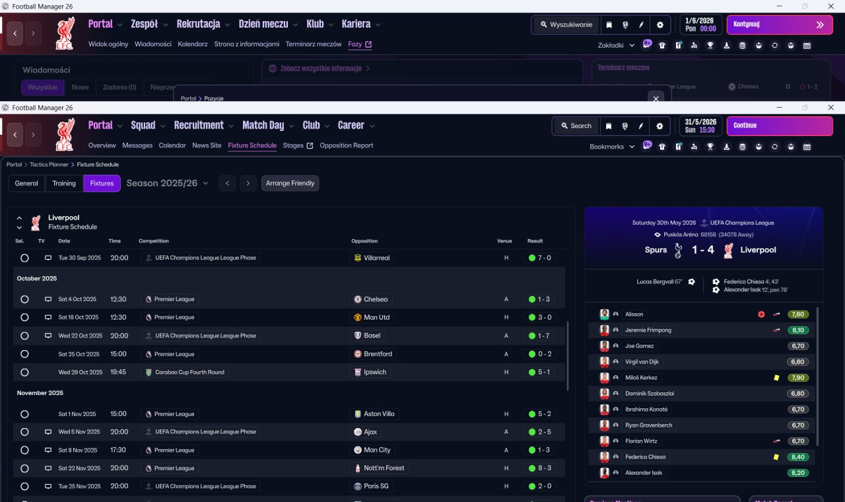Open the trophy bookmark icon beside Bookmarks
This screenshot has height=502, width=845.
pos(710,147)
